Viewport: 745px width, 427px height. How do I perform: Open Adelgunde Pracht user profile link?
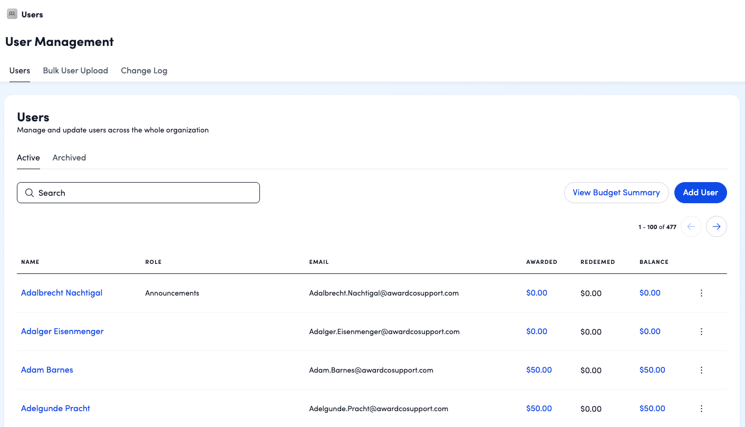tap(55, 409)
